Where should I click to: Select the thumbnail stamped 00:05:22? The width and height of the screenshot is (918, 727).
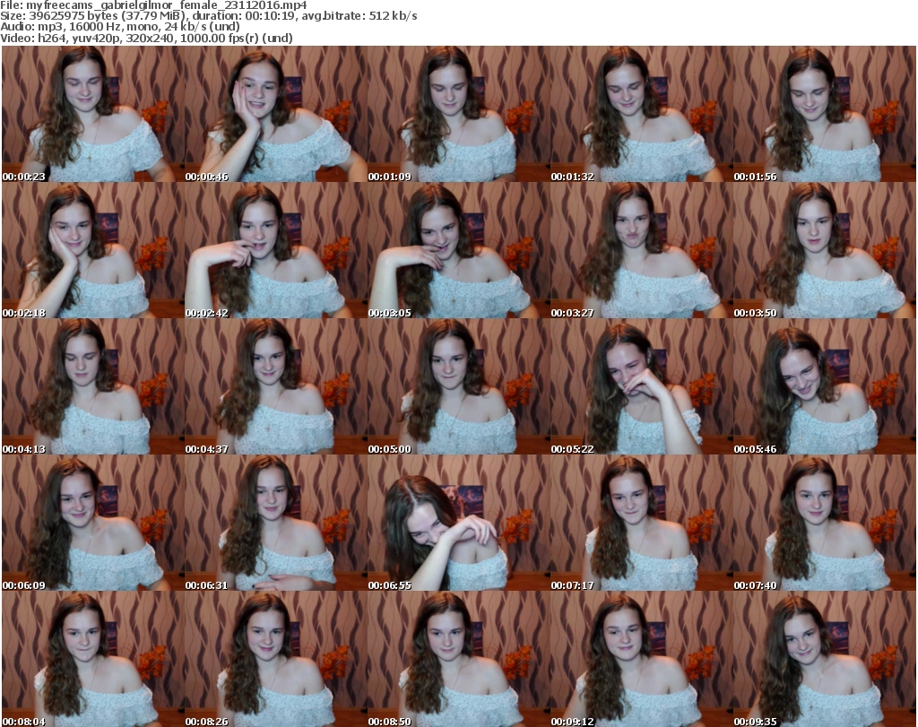pyautogui.click(x=641, y=387)
